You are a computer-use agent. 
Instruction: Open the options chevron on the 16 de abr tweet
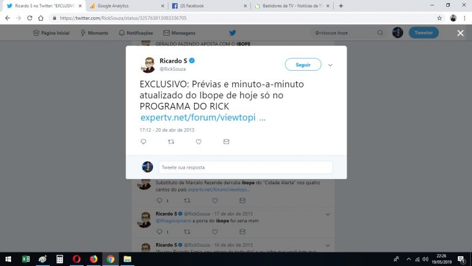tap(328, 246)
